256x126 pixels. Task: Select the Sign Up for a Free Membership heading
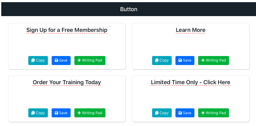pyautogui.click(x=67, y=30)
